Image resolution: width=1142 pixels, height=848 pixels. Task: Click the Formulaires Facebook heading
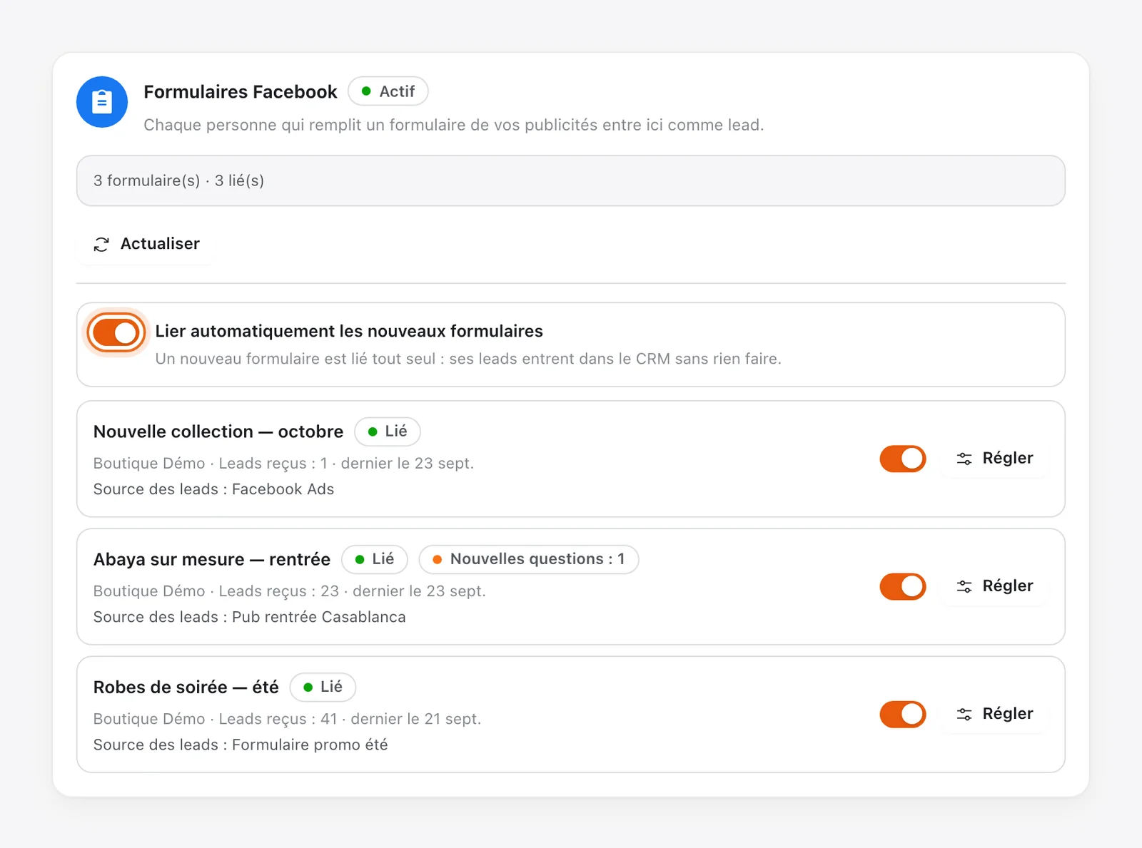241,92
